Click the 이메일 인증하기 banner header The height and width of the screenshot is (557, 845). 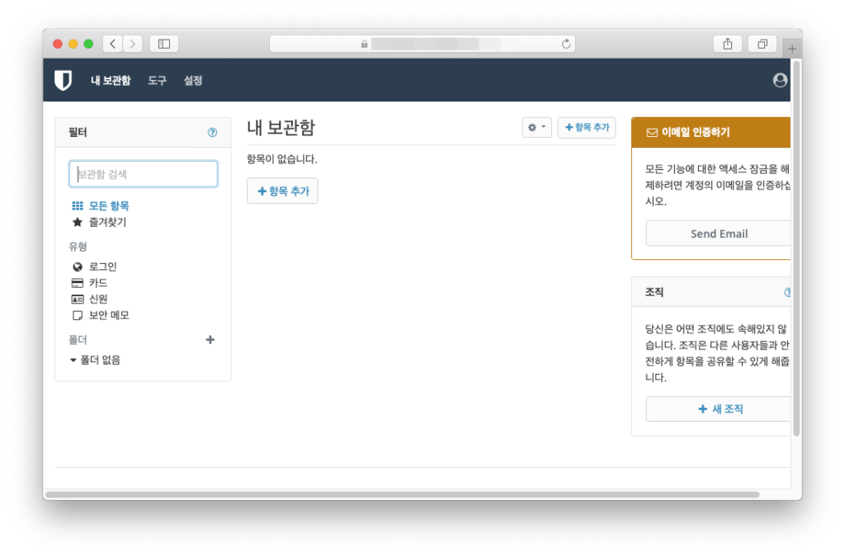(x=710, y=133)
